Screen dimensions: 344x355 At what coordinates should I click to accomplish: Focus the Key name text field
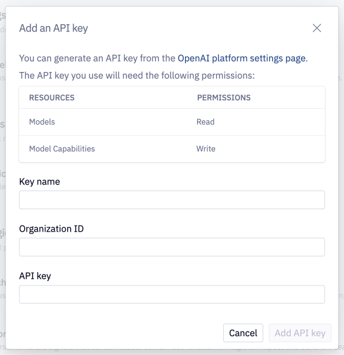point(172,200)
